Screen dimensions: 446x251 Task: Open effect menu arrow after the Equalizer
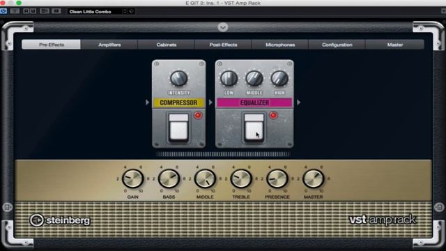pos(299,102)
